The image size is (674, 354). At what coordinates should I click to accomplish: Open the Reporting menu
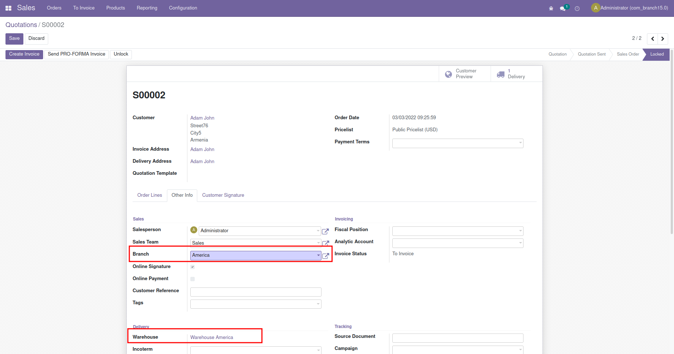tap(147, 8)
